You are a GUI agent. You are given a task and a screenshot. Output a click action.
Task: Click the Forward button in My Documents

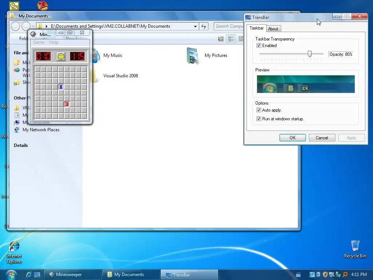[x=26, y=26]
